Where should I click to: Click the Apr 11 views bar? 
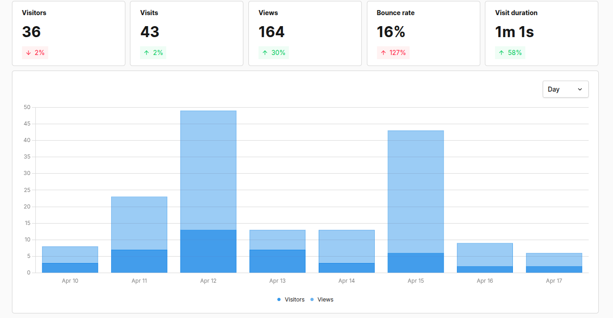pyautogui.click(x=139, y=223)
